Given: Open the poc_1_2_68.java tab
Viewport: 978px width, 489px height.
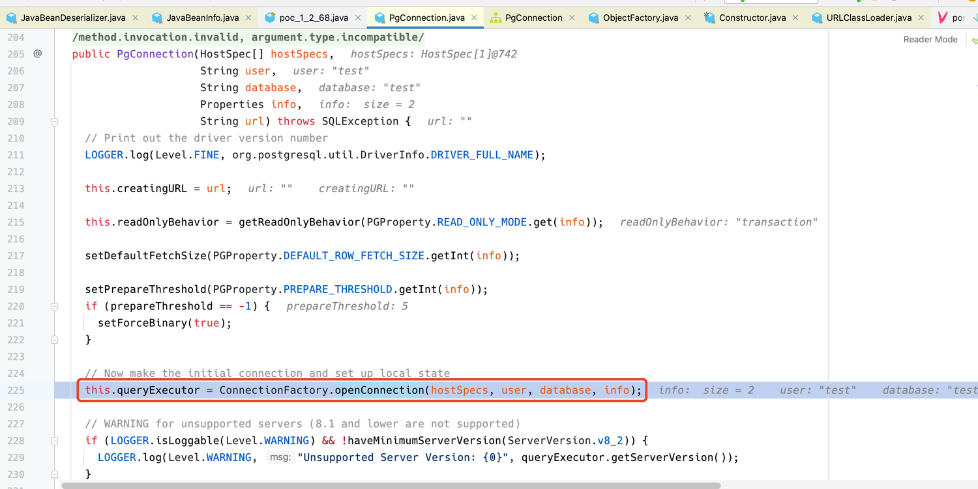Looking at the screenshot, I should 314,18.
